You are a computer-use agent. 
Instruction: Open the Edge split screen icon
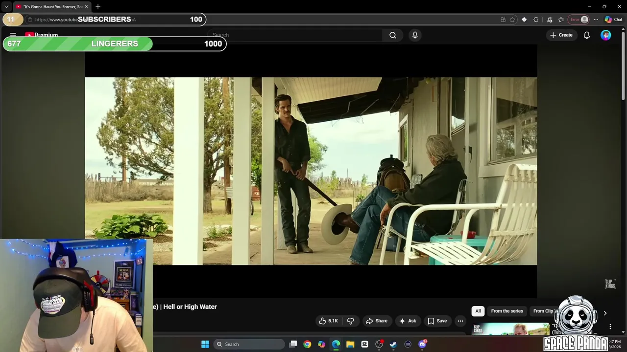pyautogui.click(x=503, y=20)
